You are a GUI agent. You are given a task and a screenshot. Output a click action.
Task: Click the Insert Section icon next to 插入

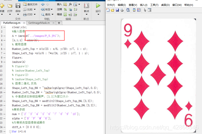[x=65, y=5]
